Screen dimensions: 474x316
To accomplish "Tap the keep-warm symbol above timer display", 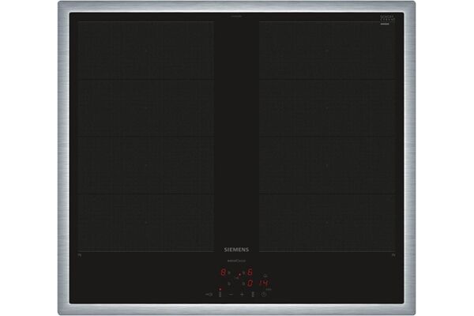I will coord(265,276).
